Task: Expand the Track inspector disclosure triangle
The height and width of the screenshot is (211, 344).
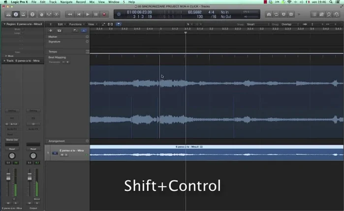Action: pyautogui.click(x=4, y=60)
